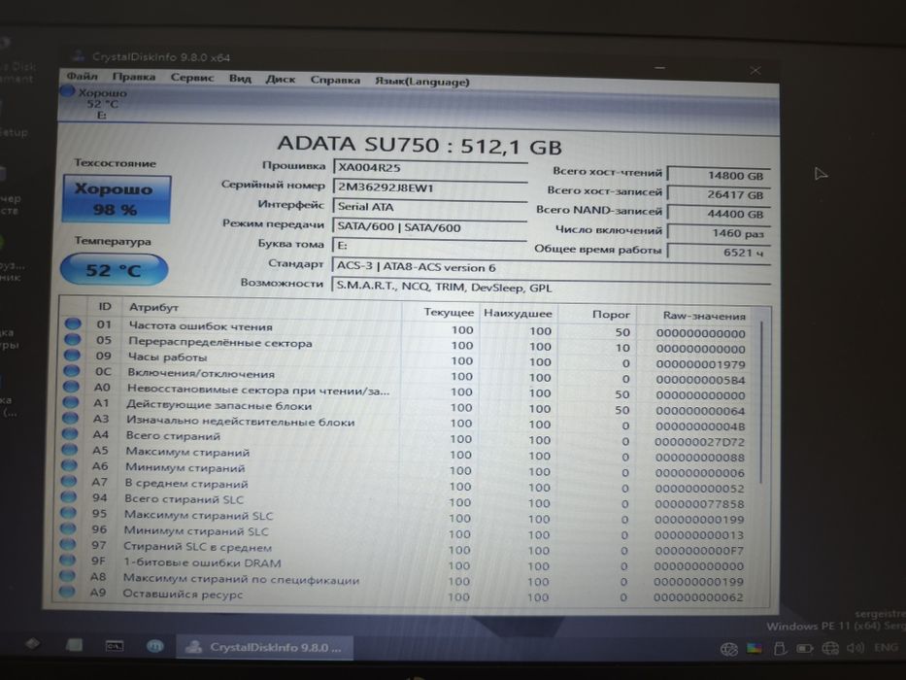Click the Raw-значения column header
Screen dimensions: 906x680
click(x=695, y=316)
